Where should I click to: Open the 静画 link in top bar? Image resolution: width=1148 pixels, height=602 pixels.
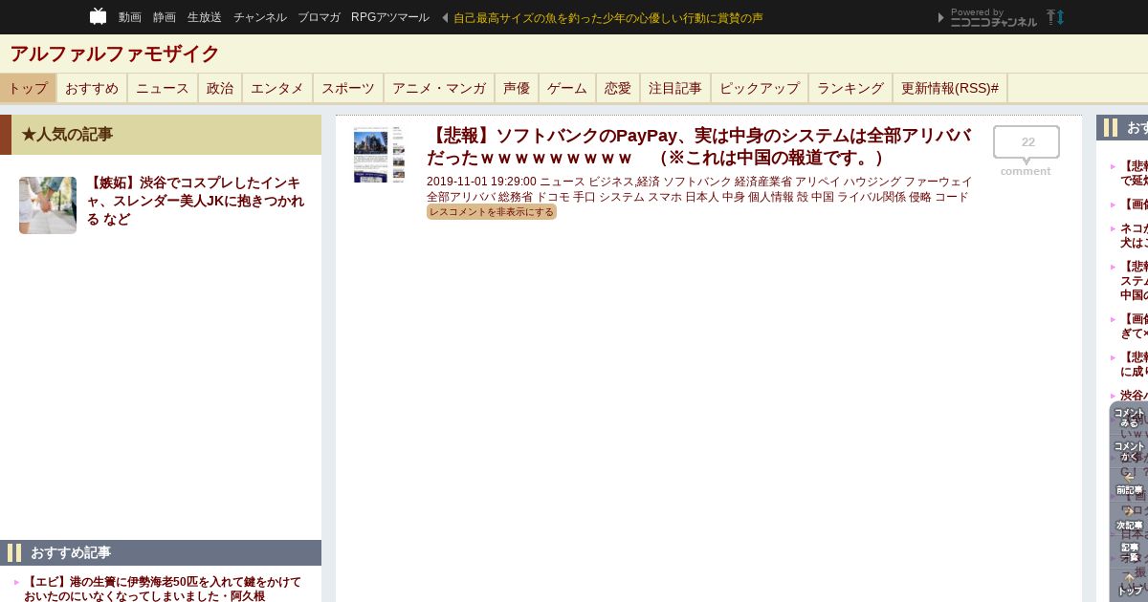[x=165, y=17]
